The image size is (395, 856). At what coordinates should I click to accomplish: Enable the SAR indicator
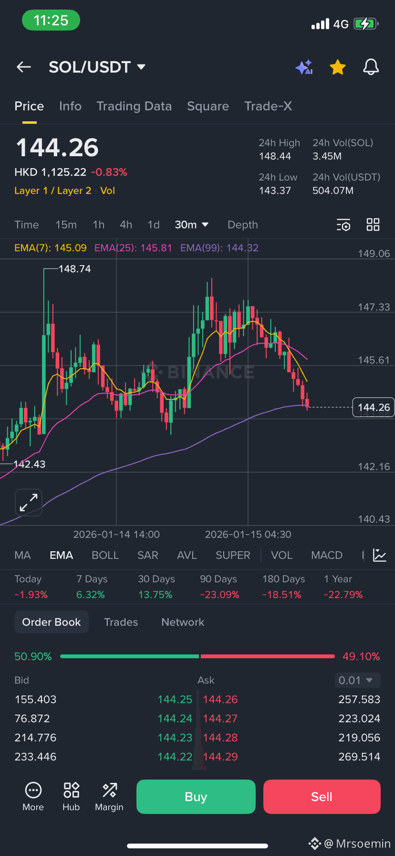point(148,555)
